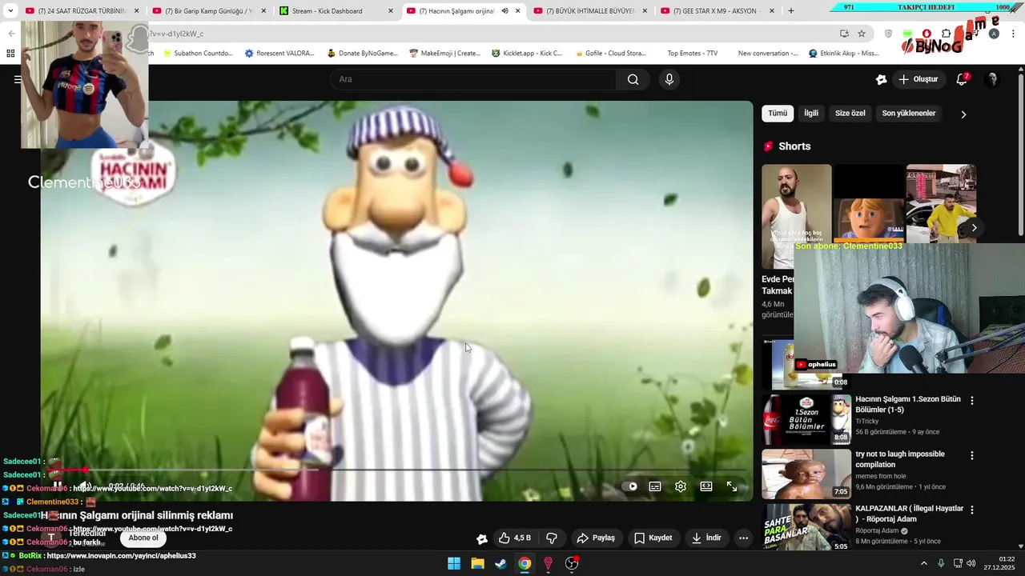Open a new browser tab with plus
Image resolution: width=1025 pixels, height=576 pixels.
[x=791, y=11]
